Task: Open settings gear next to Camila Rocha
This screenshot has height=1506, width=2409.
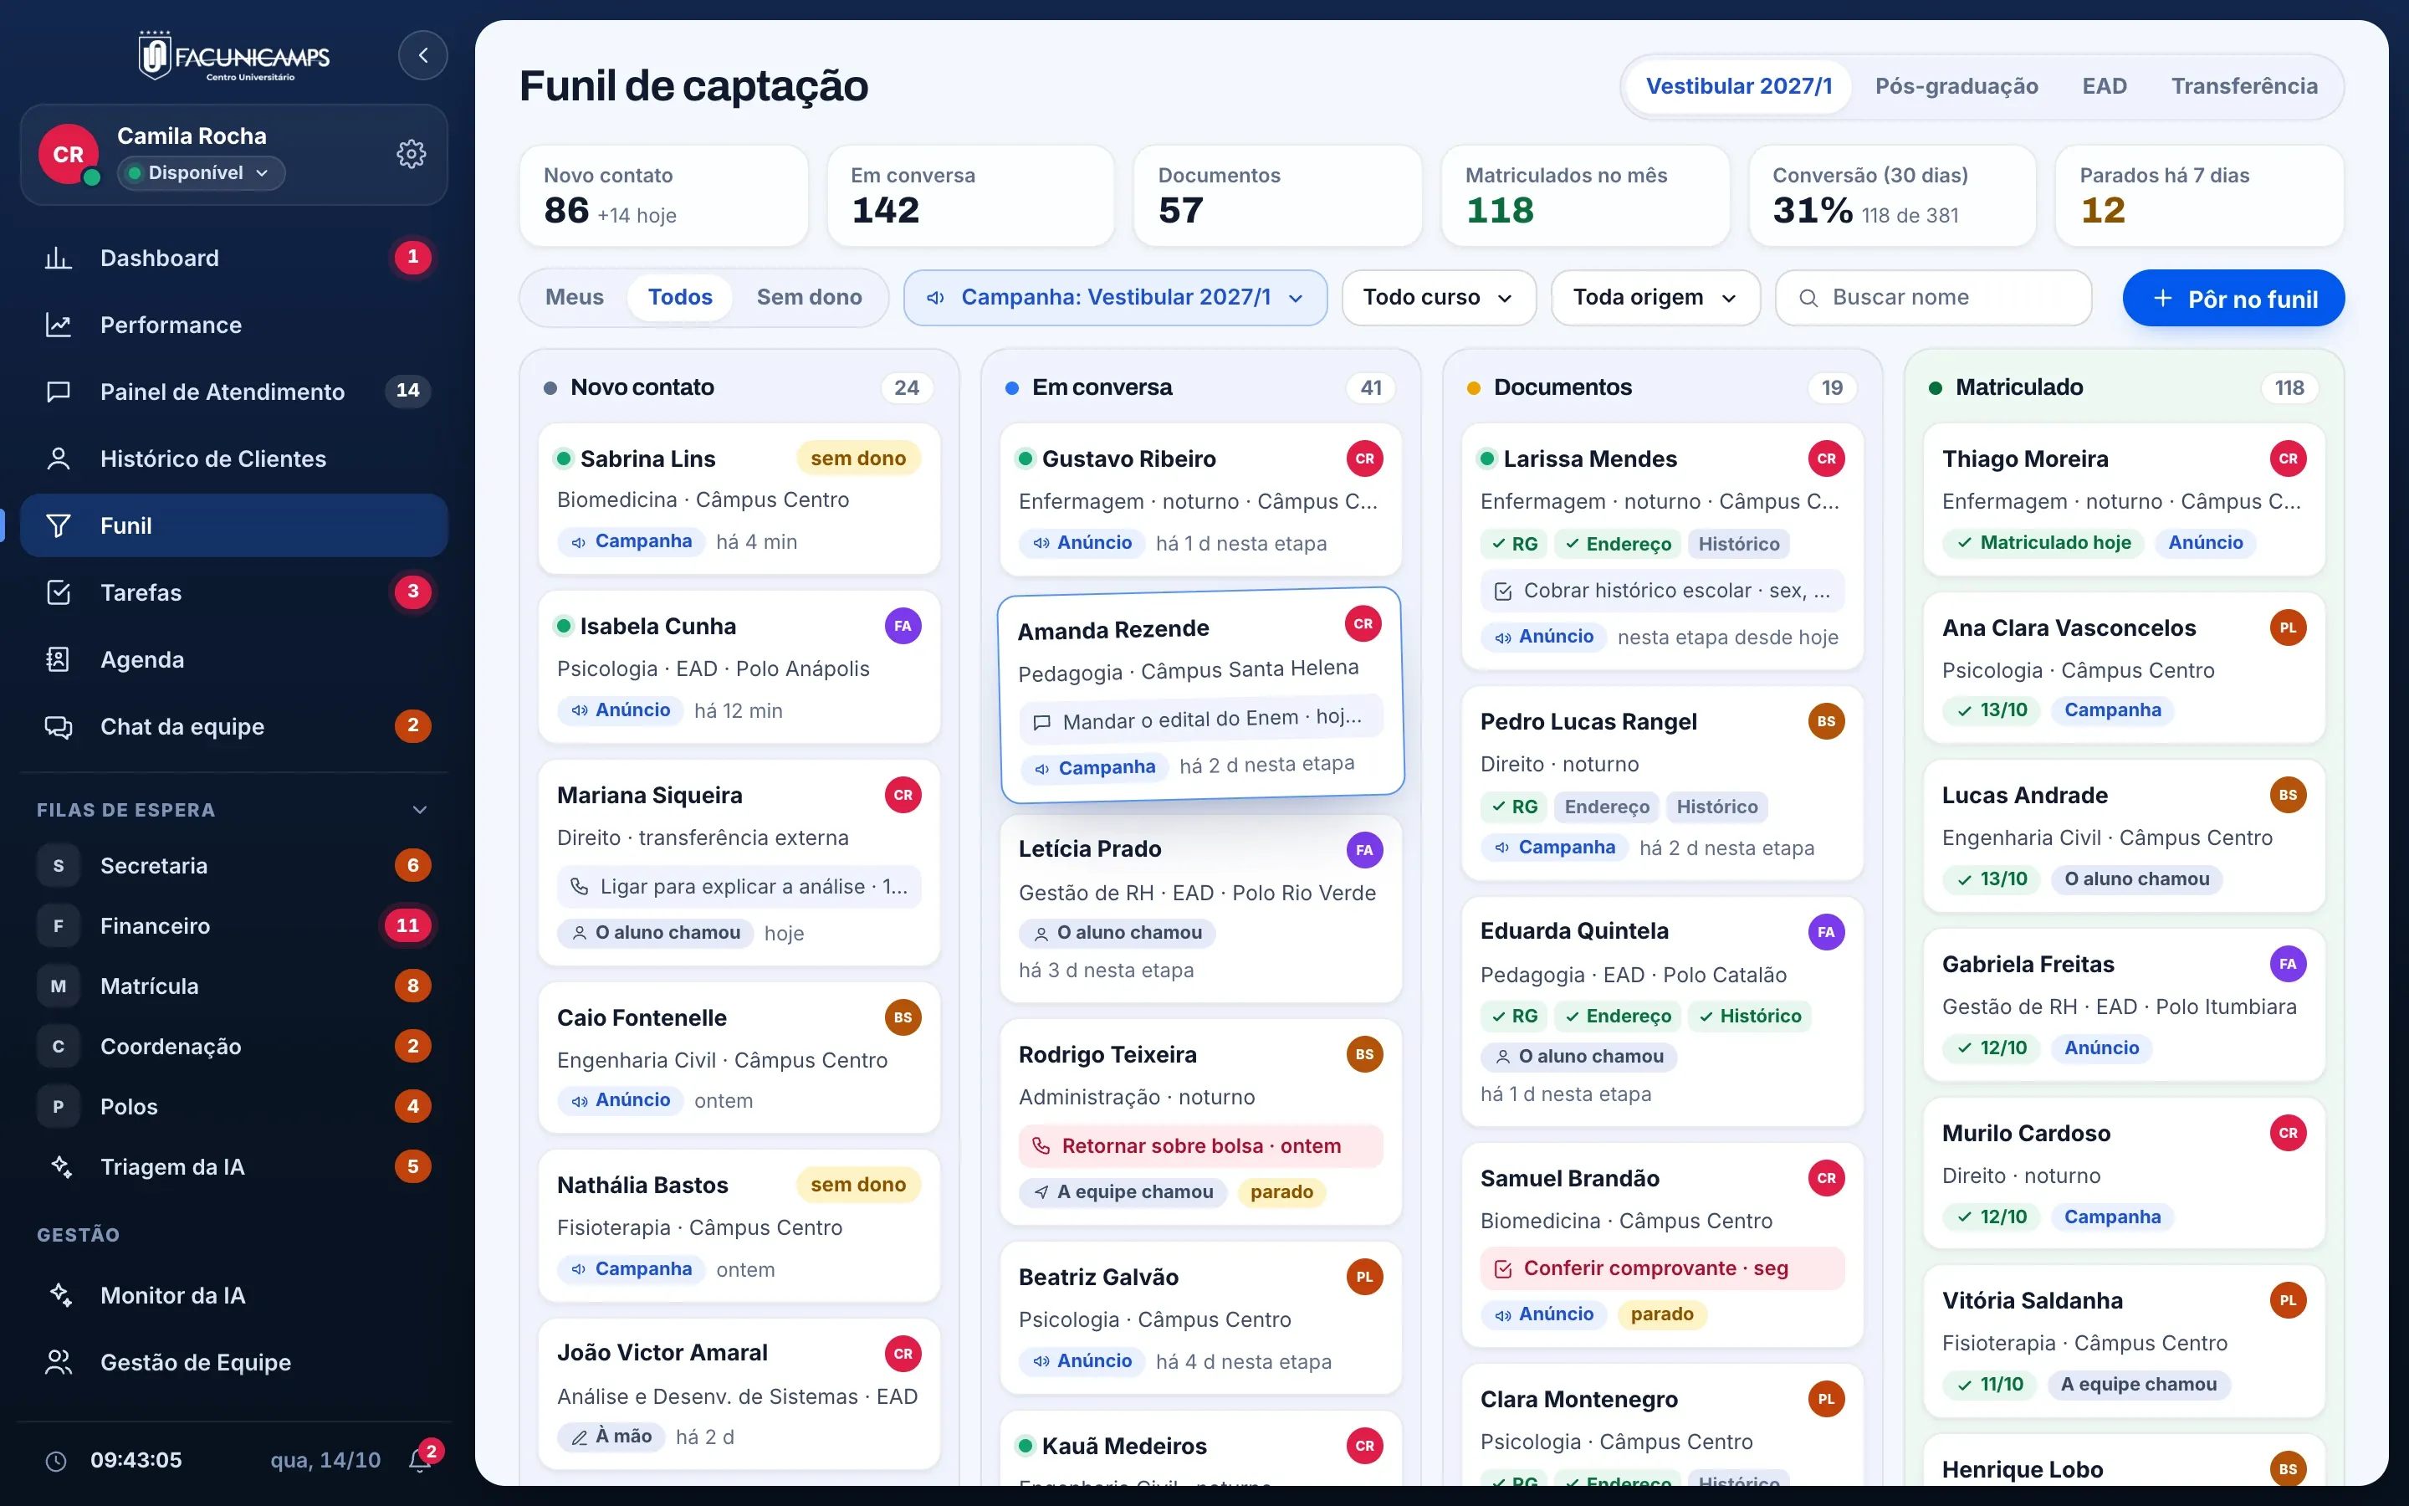Action: point(412,153)
